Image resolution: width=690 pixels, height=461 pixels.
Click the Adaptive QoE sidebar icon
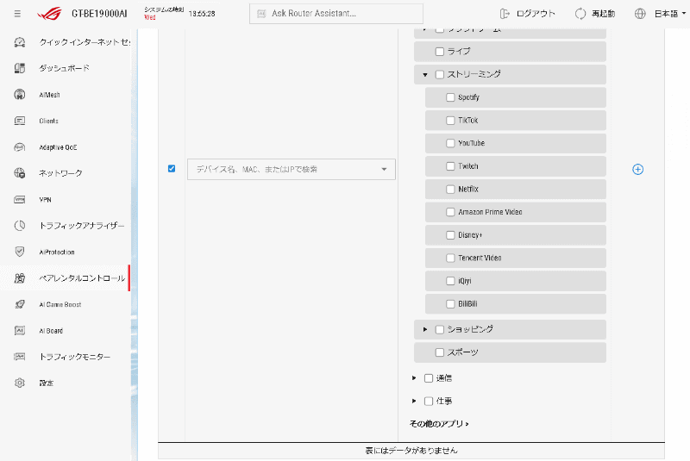[19, 147]
